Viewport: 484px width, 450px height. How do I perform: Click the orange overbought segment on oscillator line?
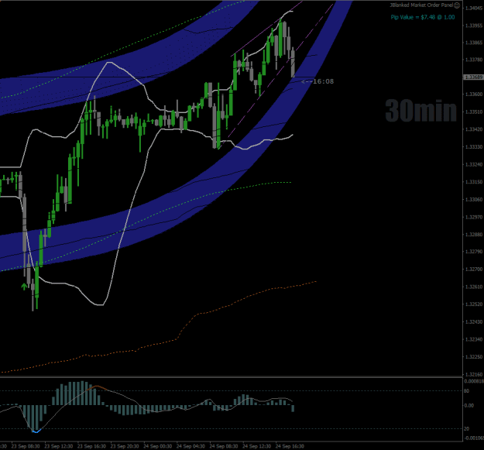(98, 388)
